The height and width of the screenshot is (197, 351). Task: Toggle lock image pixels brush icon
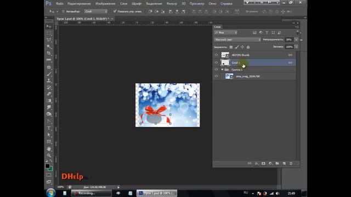pyautogui.click(x=236, y=47)
